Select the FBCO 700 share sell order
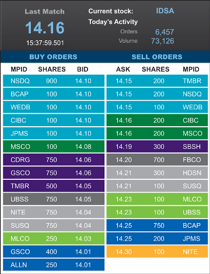 157,159
